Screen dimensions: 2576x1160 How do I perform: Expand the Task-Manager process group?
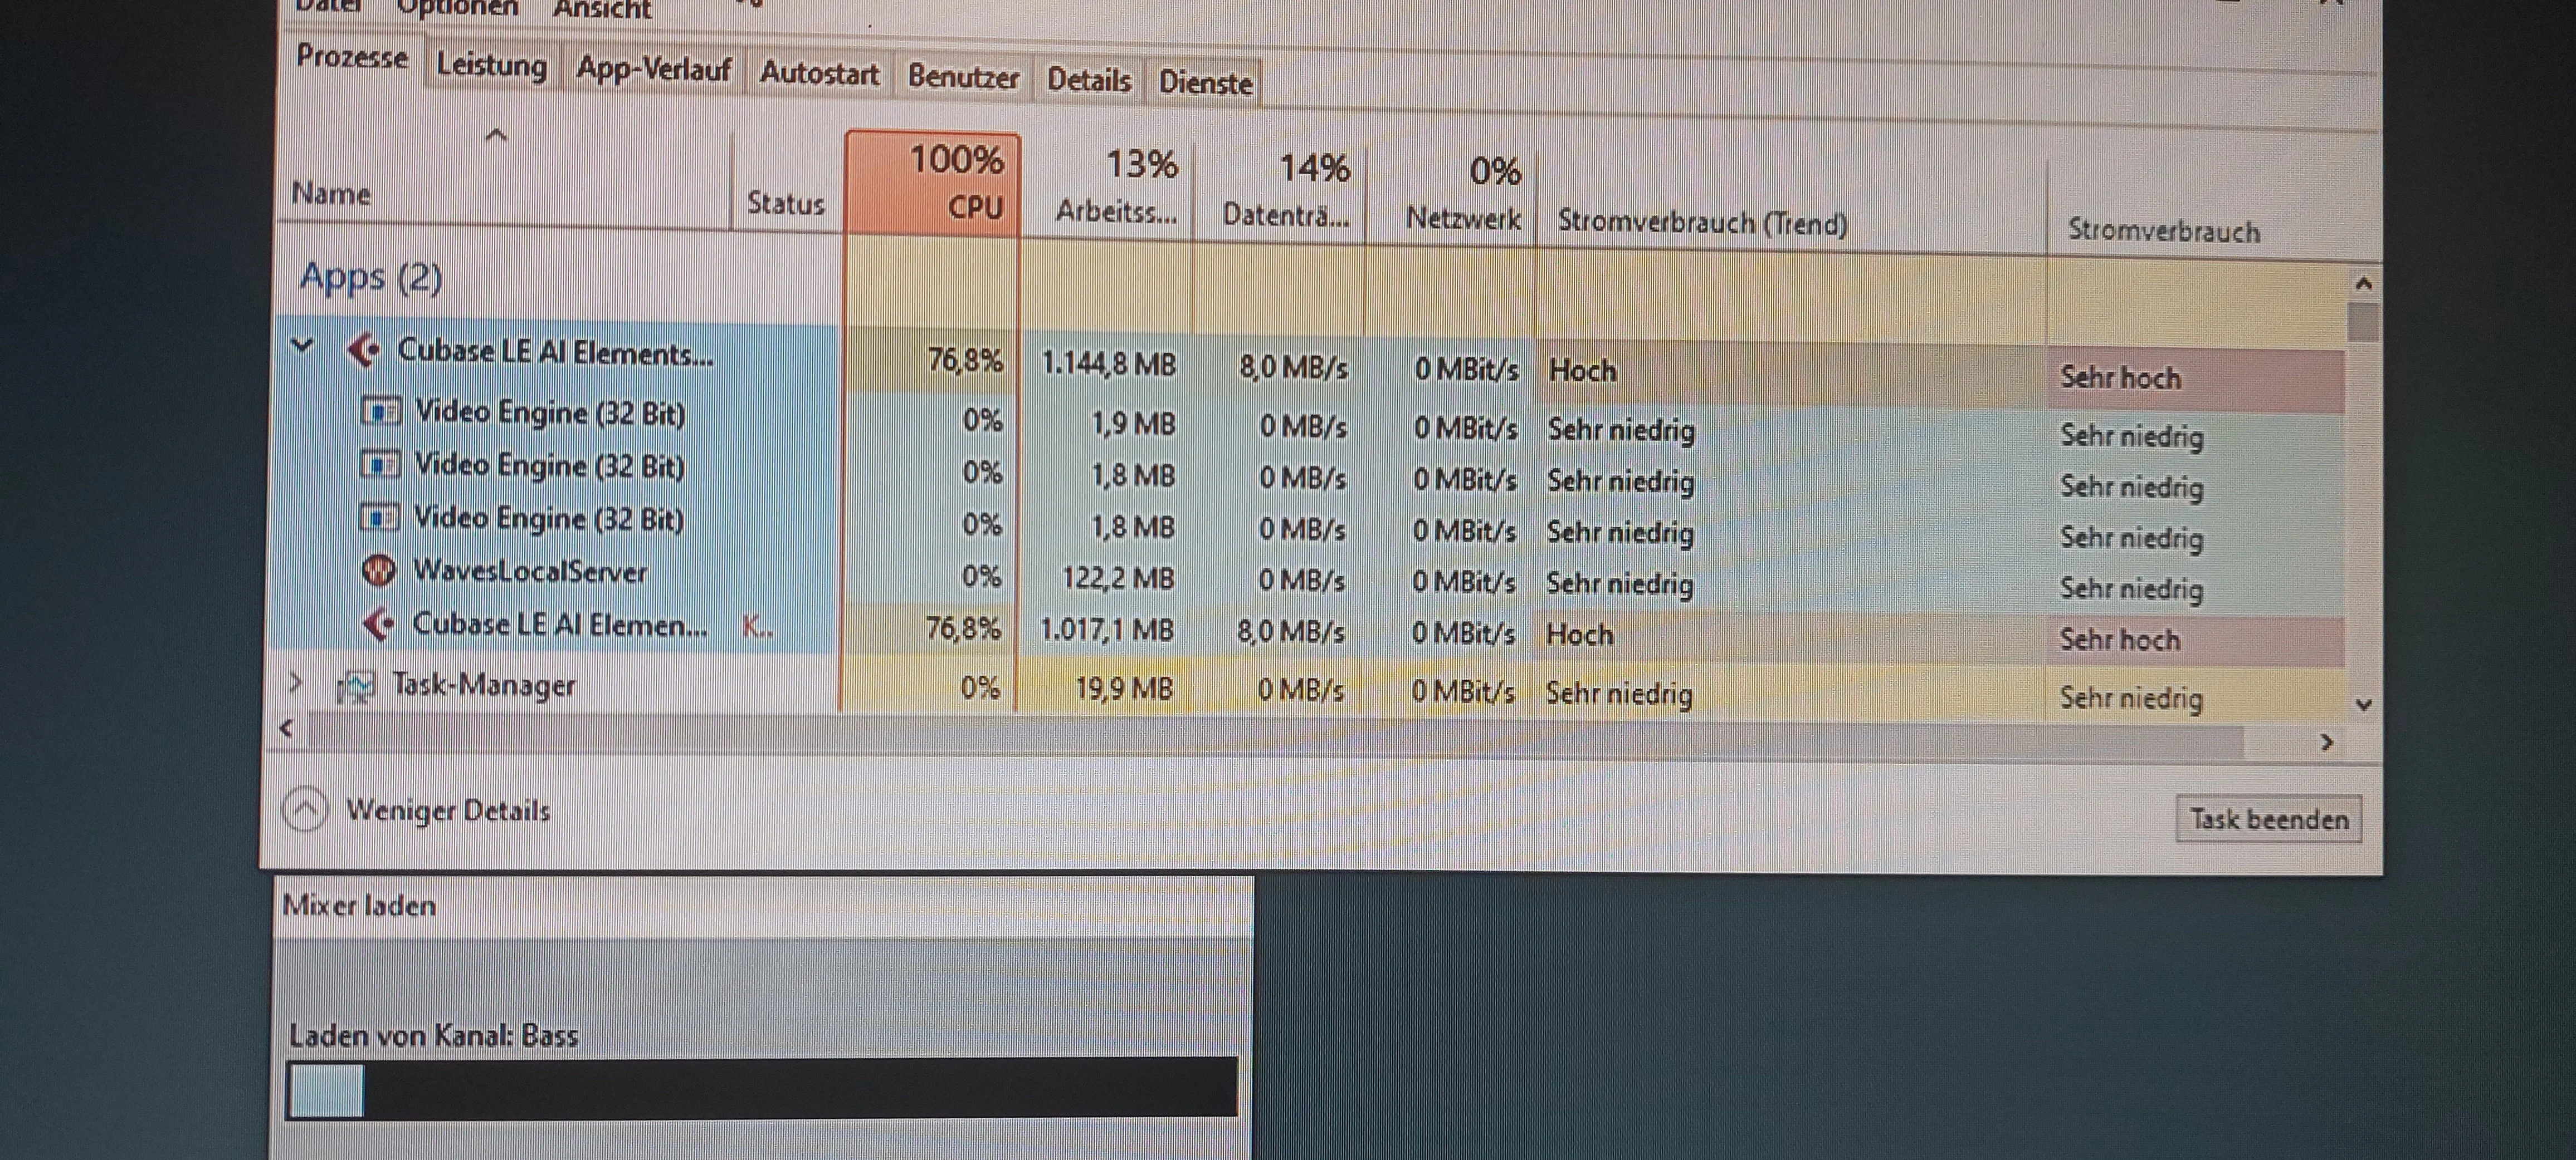(295, 682)
